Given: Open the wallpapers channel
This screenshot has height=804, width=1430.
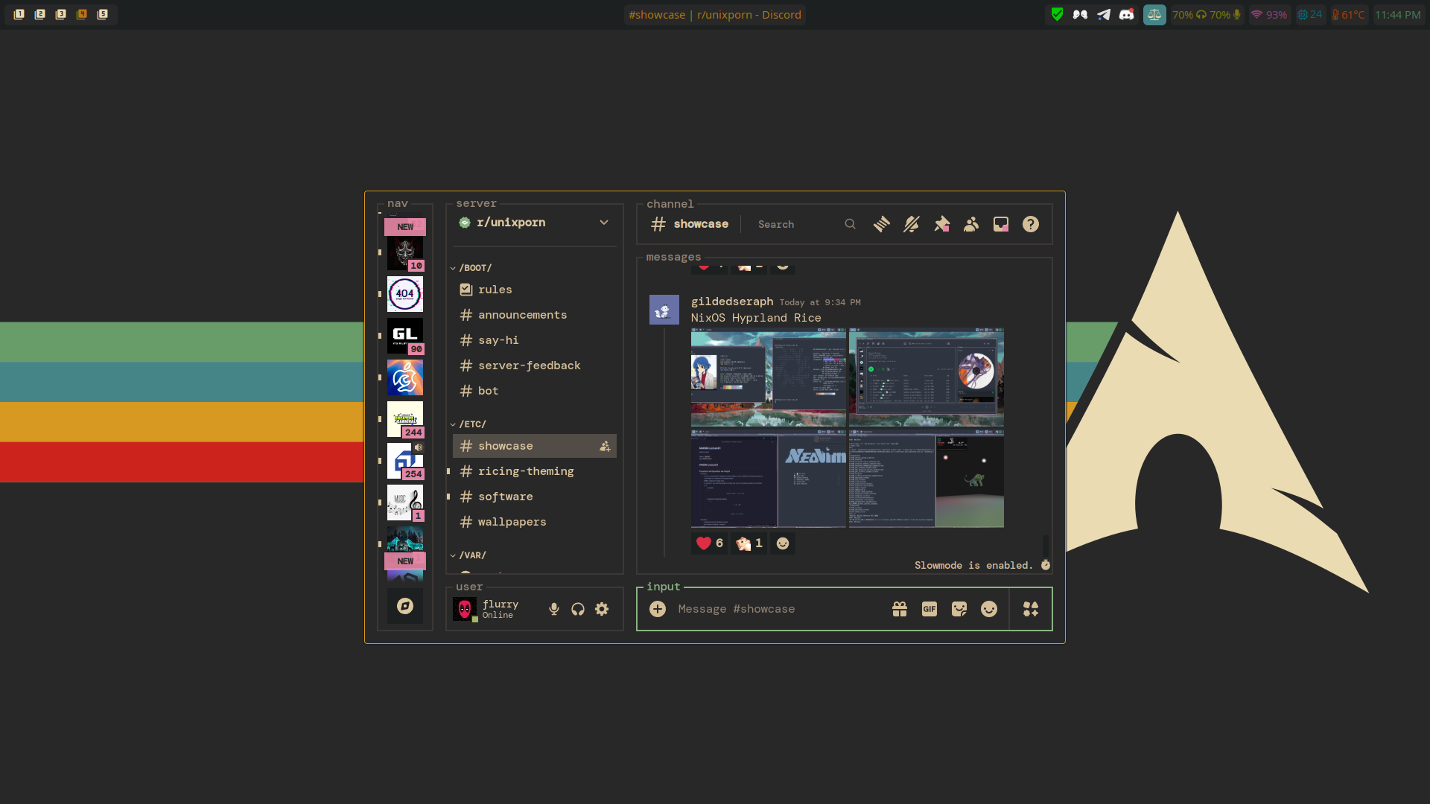Looking at the screenshot, I should (x=512, y=521).
